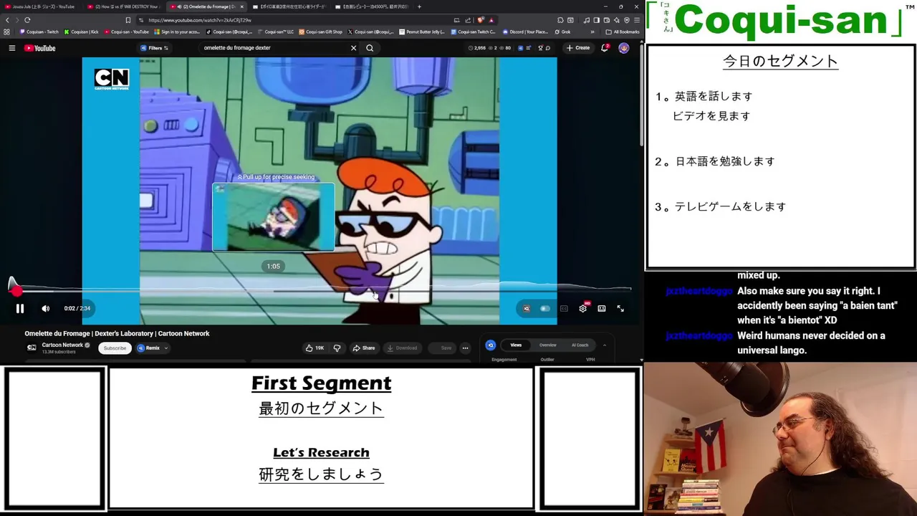Toggle closed captions in the player
917x516 pixels.
click(564, 308)
